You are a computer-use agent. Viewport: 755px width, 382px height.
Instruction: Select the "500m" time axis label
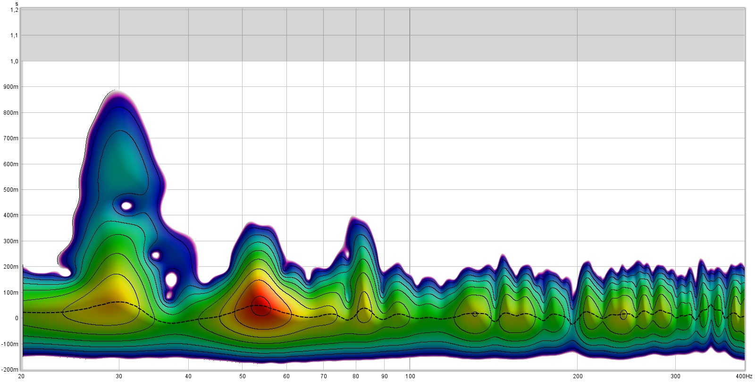[11, 190]
